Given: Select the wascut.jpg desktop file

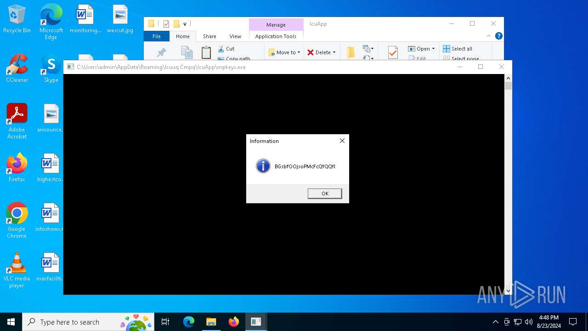Looking at the screenshot, I should pos(120,19).
